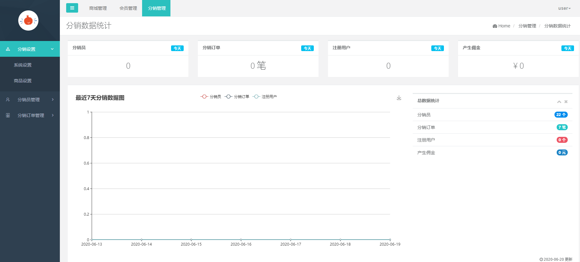
Task: Open the 分销员管理 sidebar menu
Action: (x=30, y=100)
